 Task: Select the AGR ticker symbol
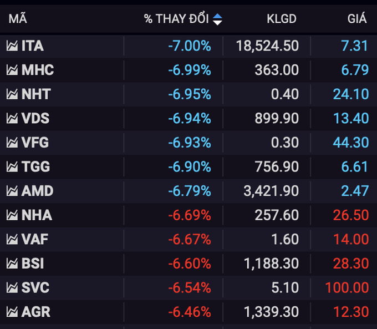coord(36,312)
